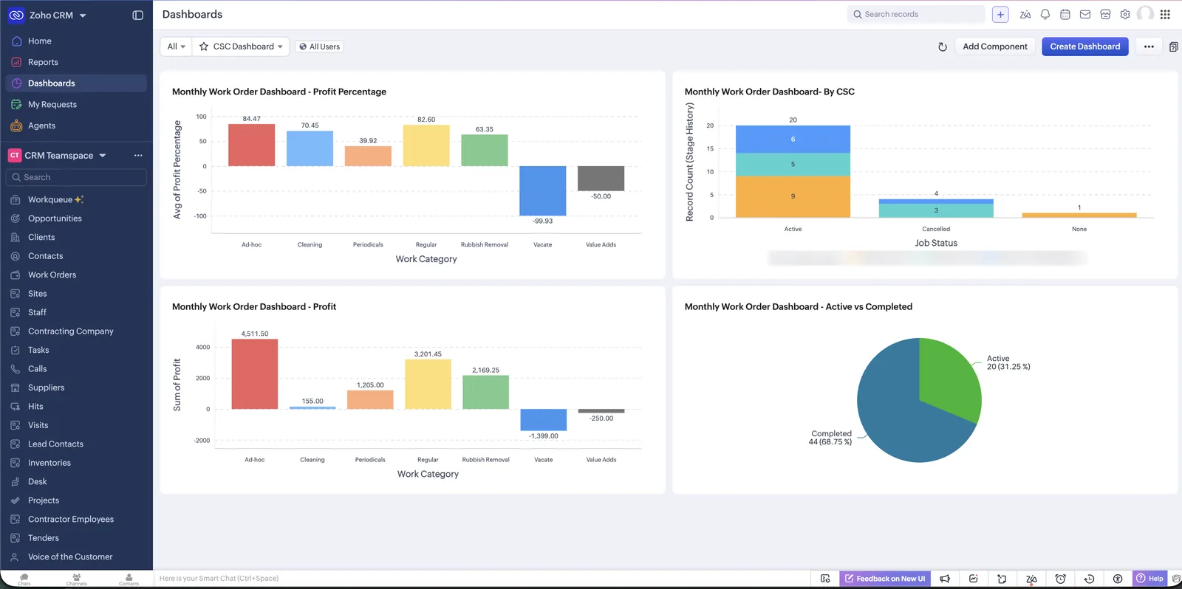Click the sidebar module Search box
This screenshot has width=1182, height=589.
tap(76, 177)
